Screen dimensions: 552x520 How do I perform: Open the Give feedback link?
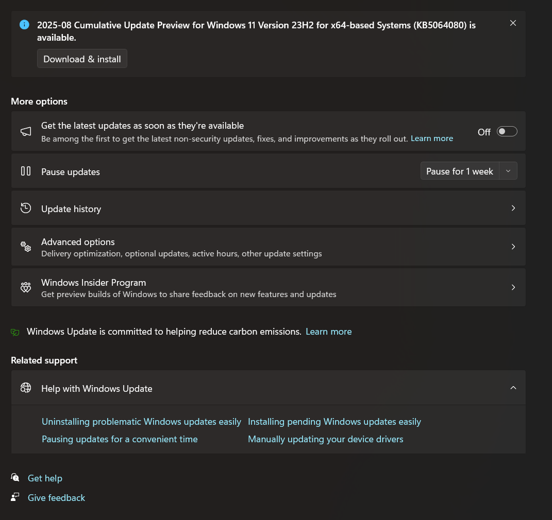tap(56, 498)
